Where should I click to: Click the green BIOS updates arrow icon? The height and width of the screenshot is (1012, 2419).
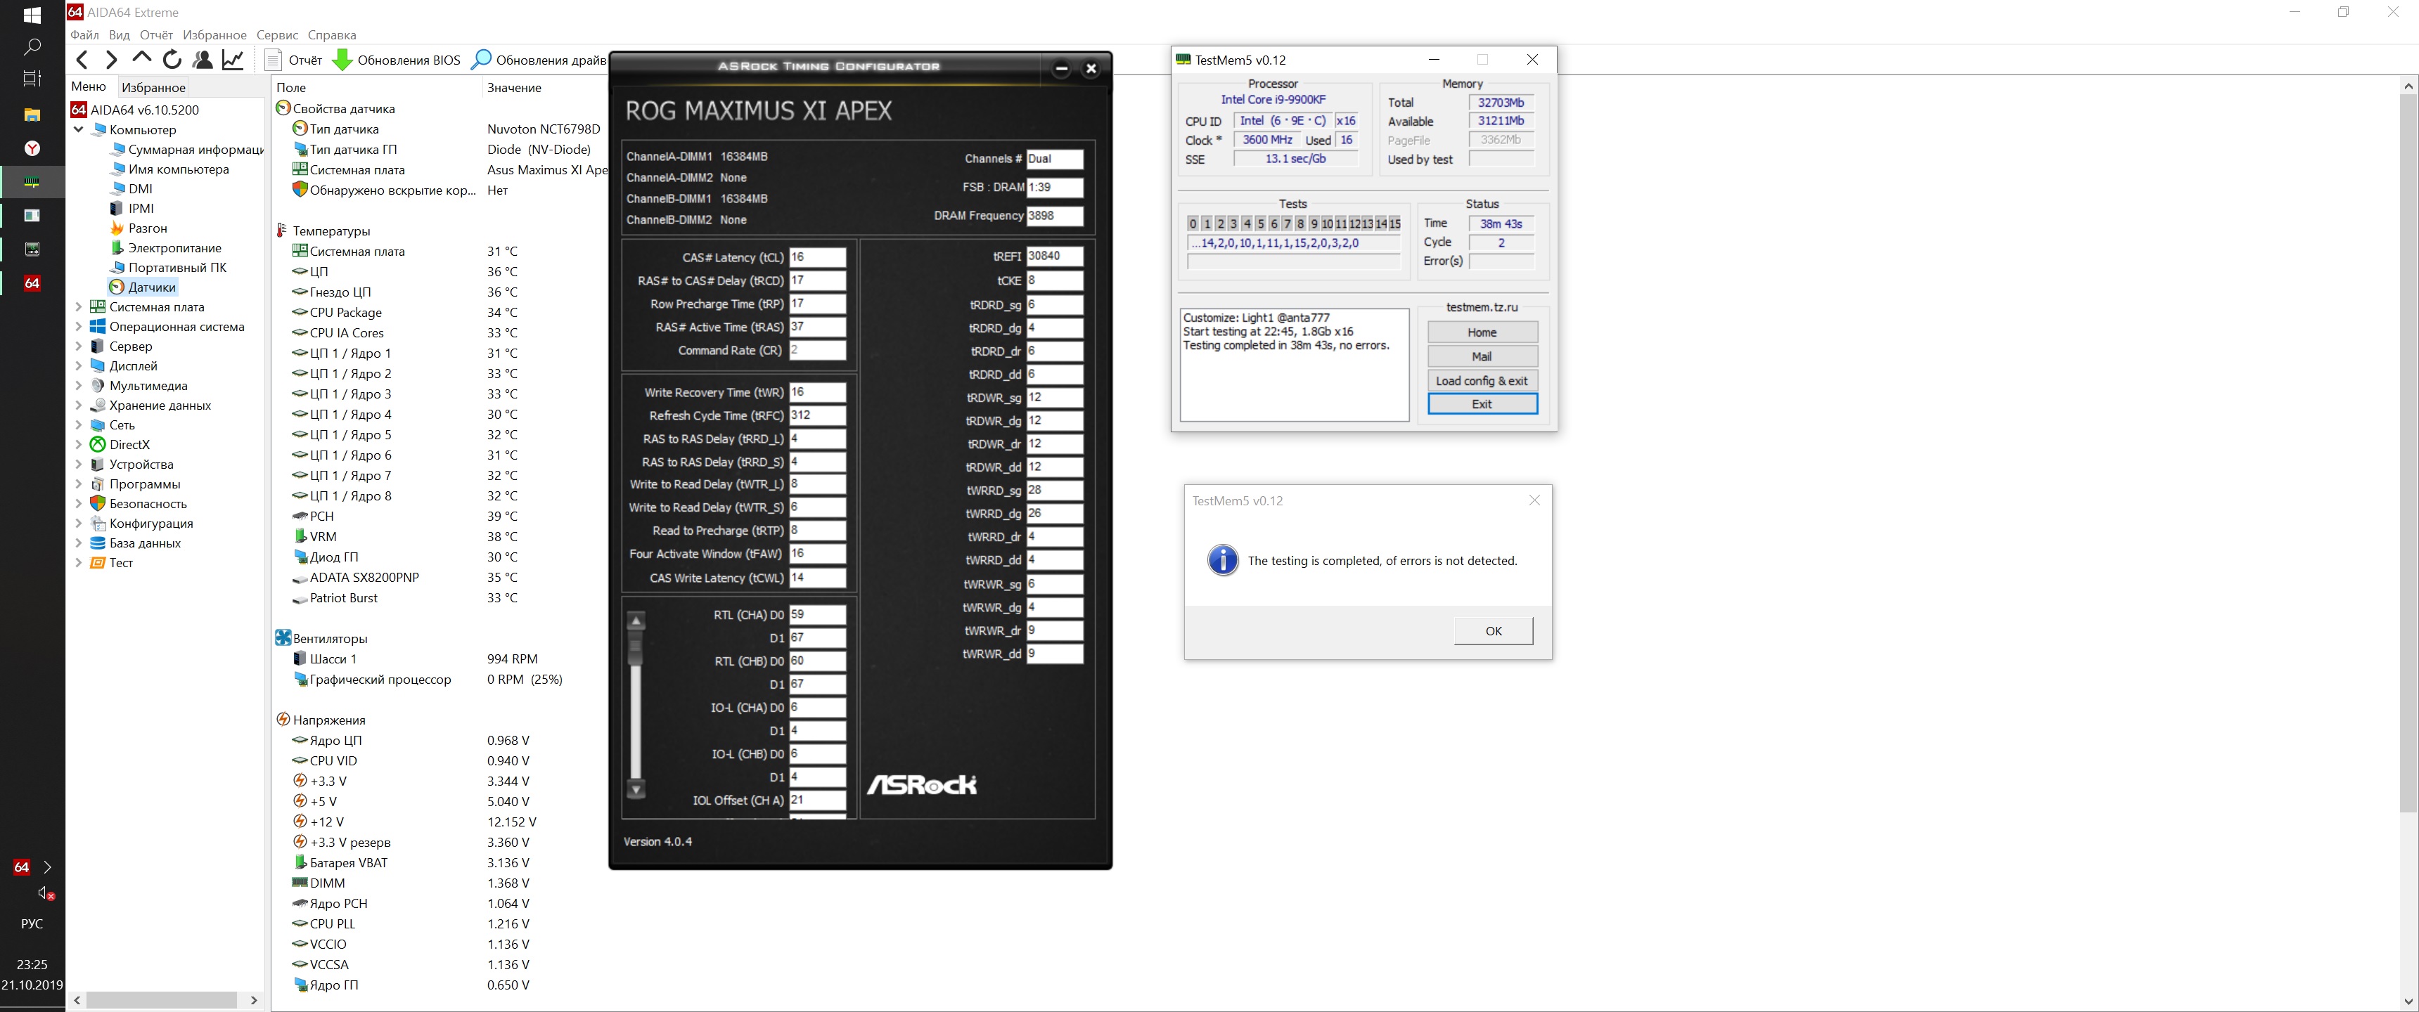click(x=342, y=60)
